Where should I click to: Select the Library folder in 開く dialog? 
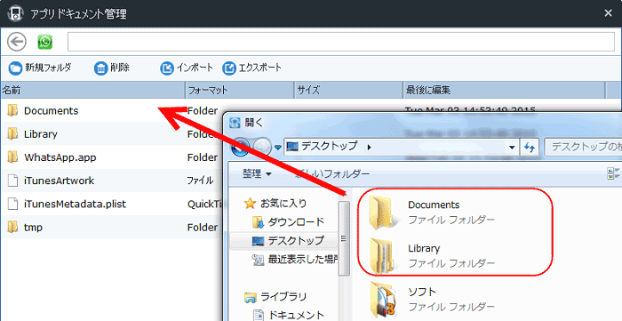(x=433, y=256)
